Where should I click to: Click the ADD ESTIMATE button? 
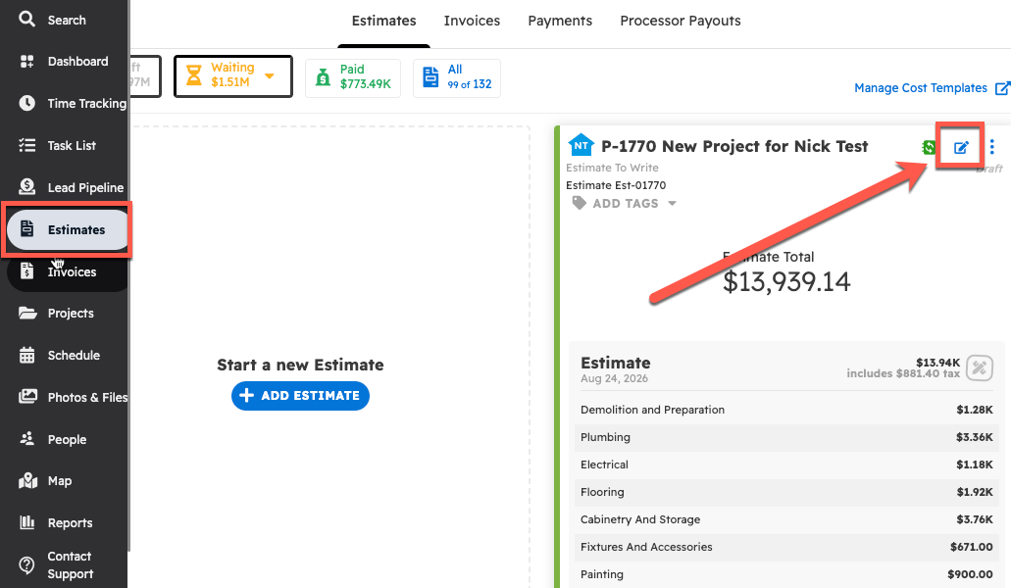tap(300, 396)
